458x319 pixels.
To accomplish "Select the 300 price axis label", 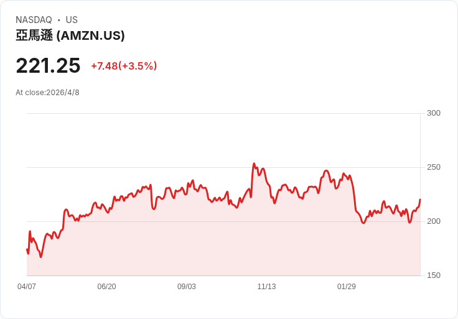I will tap(433, 113).
